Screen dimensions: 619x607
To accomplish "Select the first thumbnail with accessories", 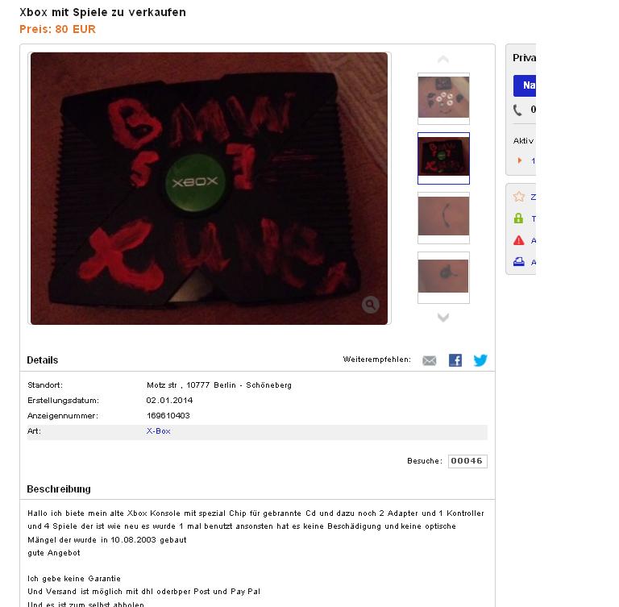I will 443,98.
